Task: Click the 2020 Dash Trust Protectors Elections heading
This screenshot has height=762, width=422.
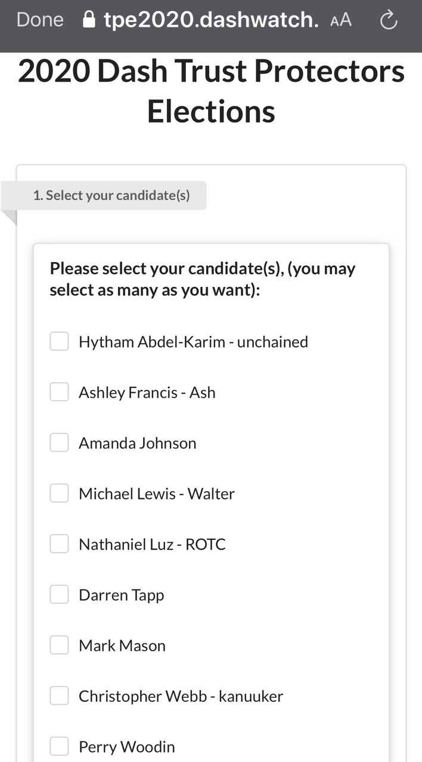Action: [211, 92]
